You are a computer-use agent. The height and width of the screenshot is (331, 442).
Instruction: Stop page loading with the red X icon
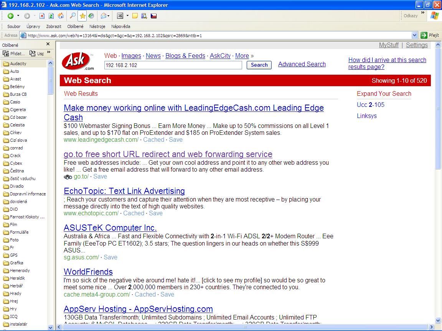click(x=42, y=16)
